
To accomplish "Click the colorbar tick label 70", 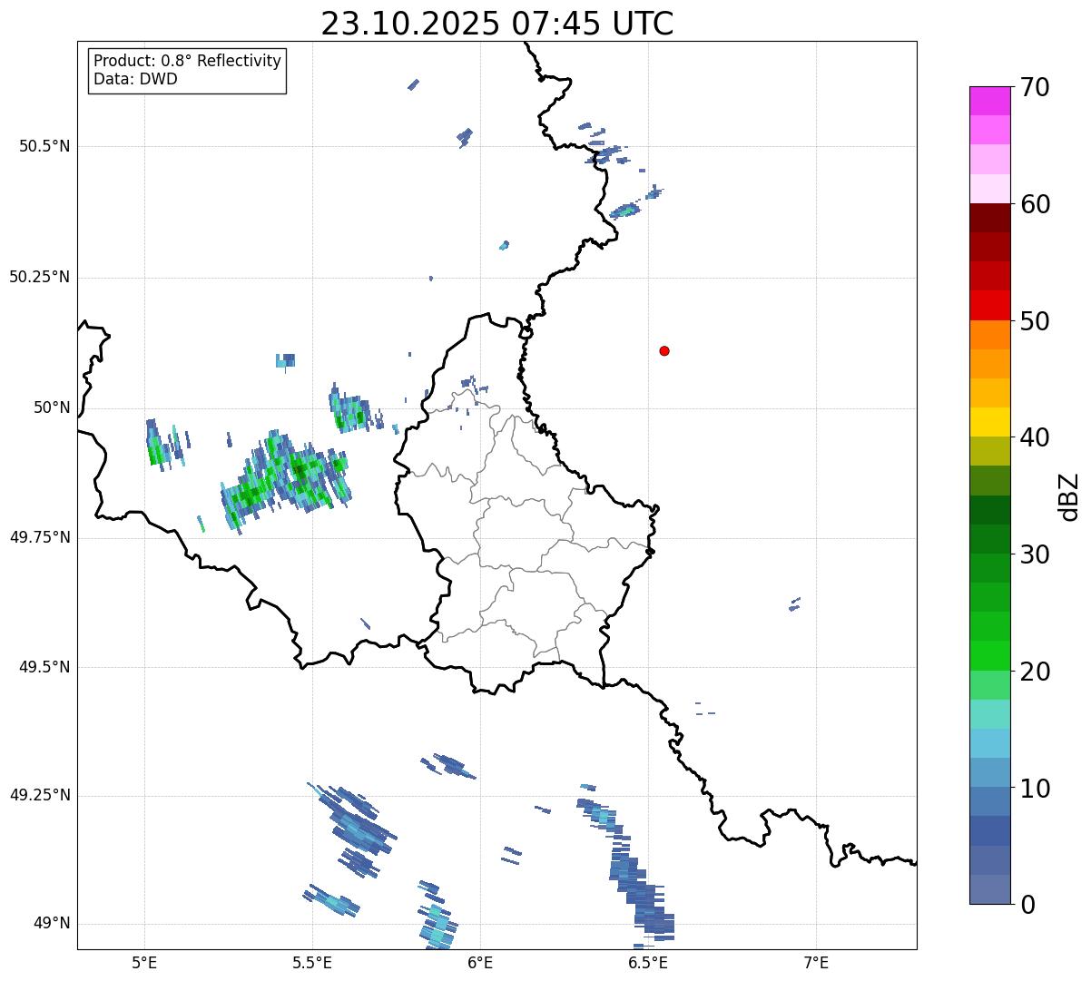I will (x=1035, y=87).
